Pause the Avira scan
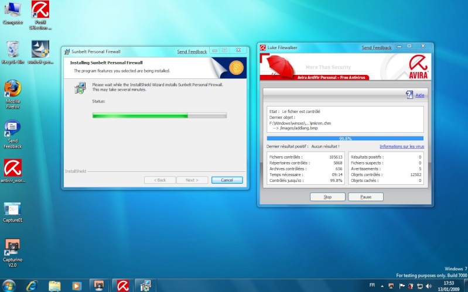 click(x=365, y=197)
